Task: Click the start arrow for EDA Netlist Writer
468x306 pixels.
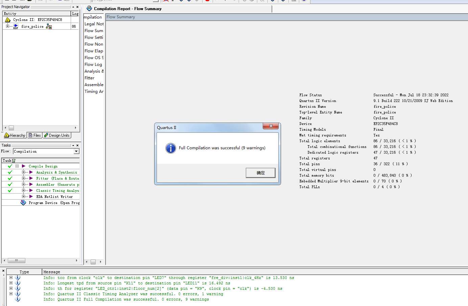Action: click(x=31, y=197)
